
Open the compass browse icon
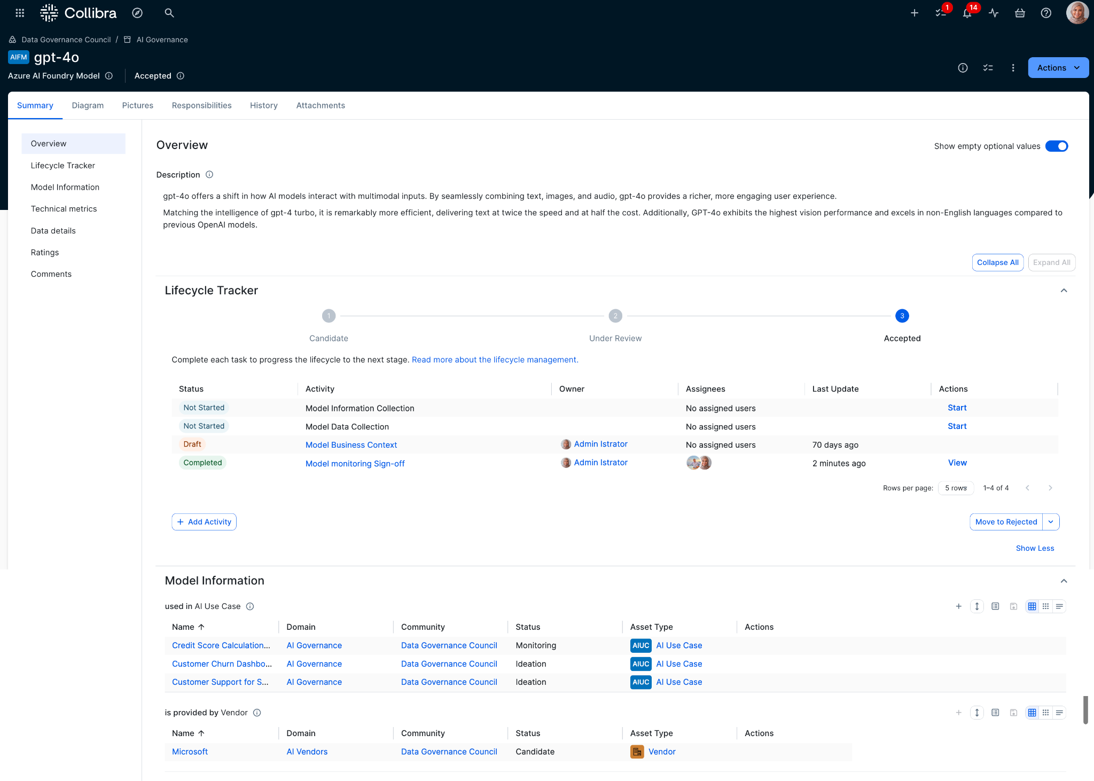(x=137, y=13)
